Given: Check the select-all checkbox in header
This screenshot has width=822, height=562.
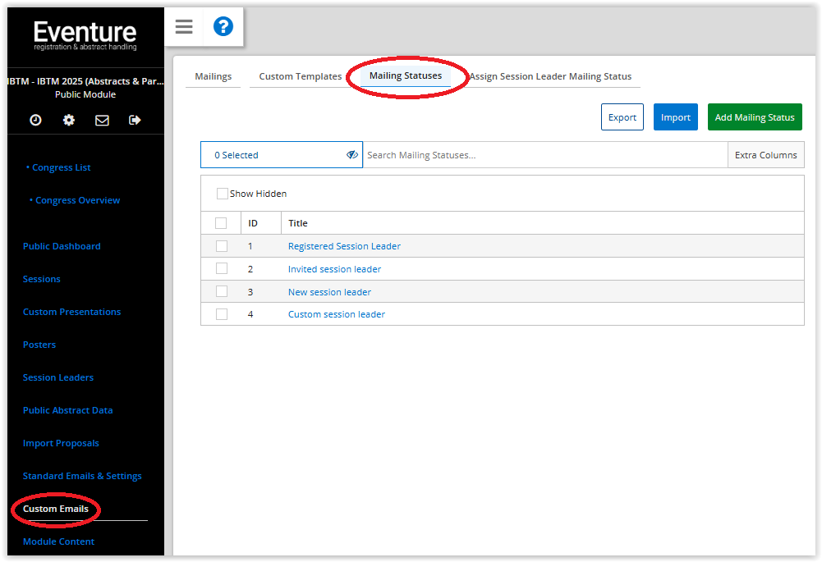Looking at the screenshot, I should [x=221, y=223].
